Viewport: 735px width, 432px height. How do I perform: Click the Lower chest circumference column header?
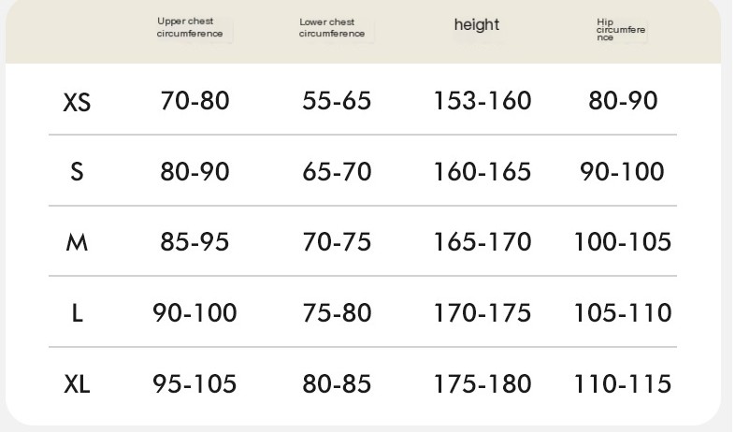331,27
